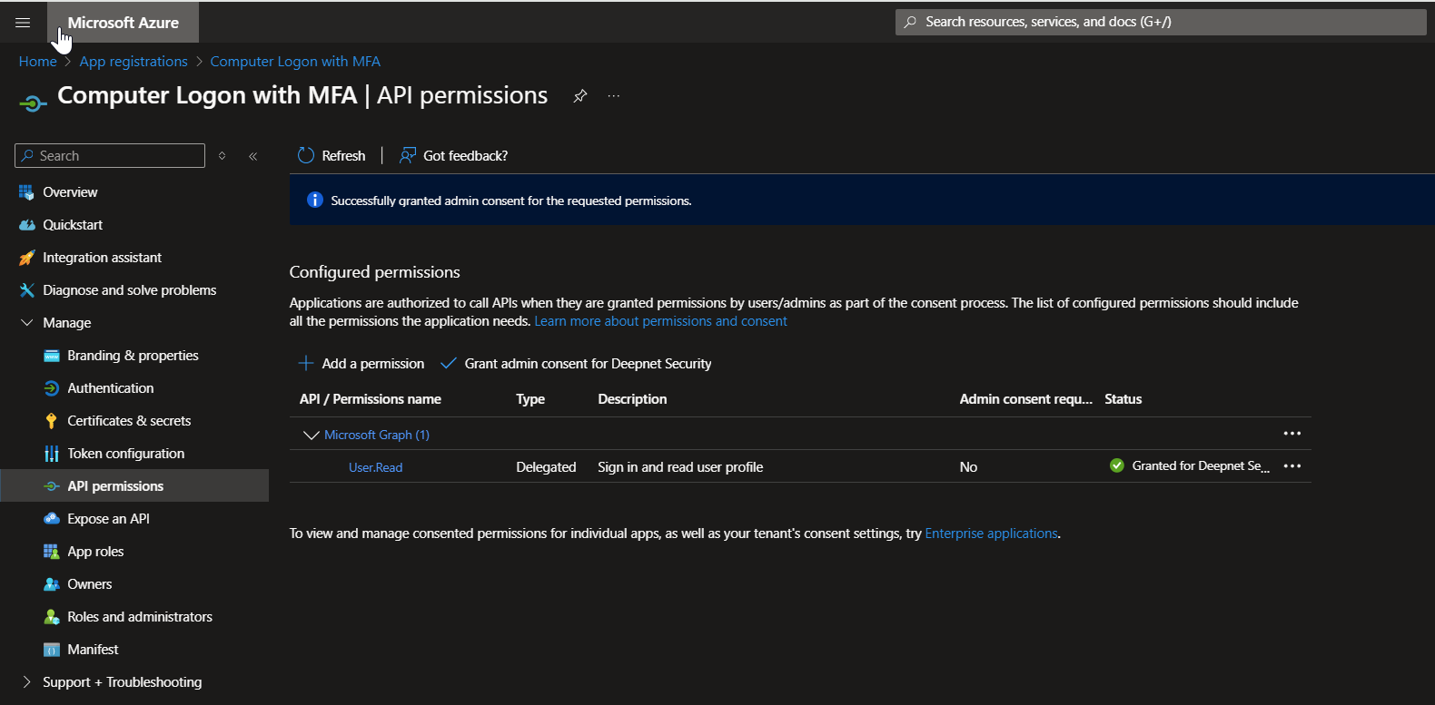Grant admin consent for Deepnet Security
The width and height of the screenshot is (1435, 705).
tap(577, 364)
